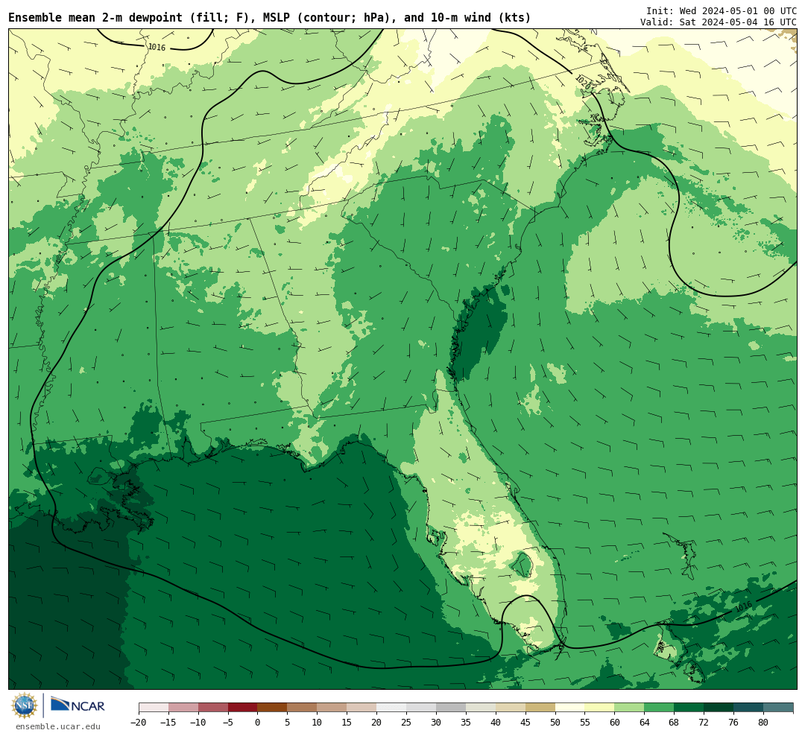The height and width of the screenshot is (736, 805).
Task: Pick the colorbar swatch between 5 and 10
Action: (303, 707)
